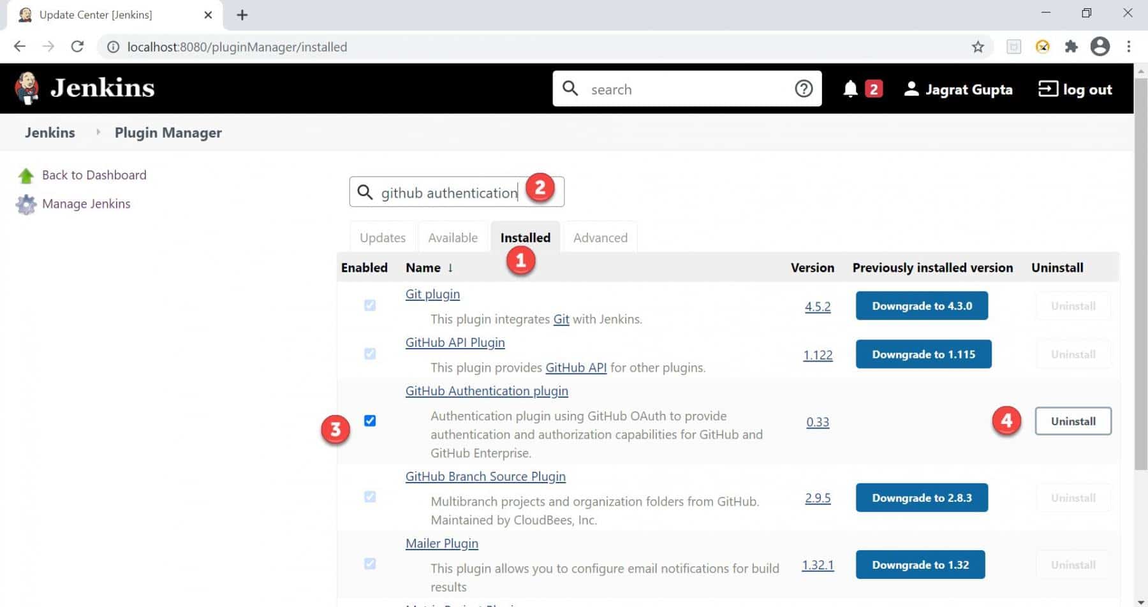1148x607 pixels.
Task: Click the user icon beside Jagrat Gupta
Action: [911, 89]
